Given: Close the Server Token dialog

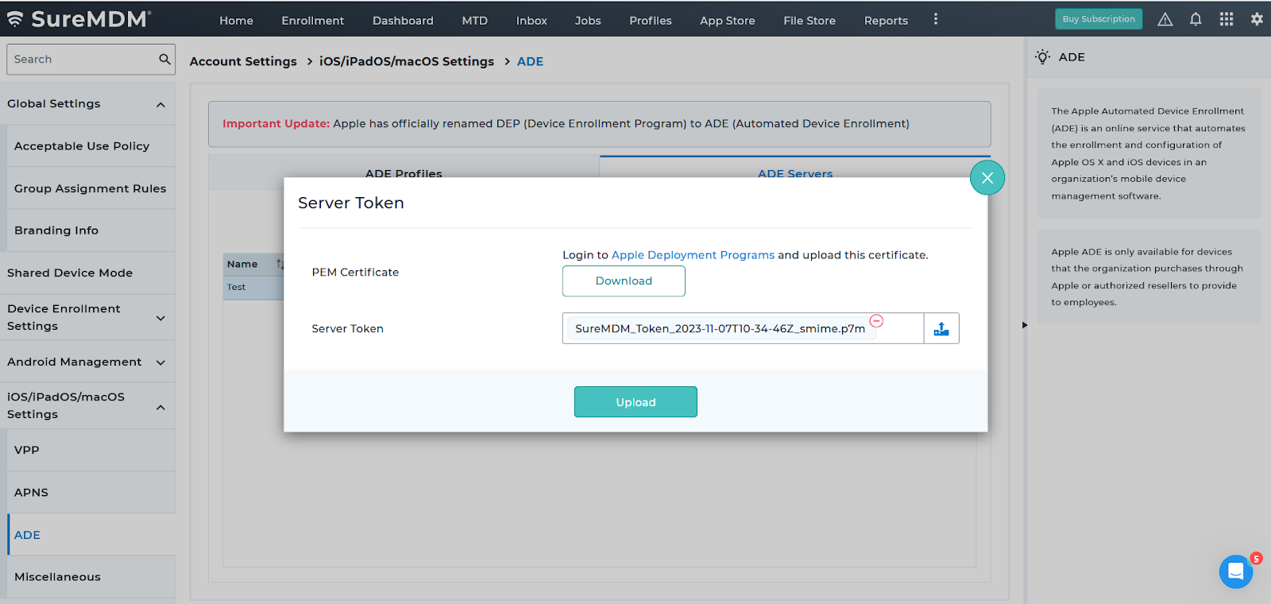Looking at the screenshot, I should pos(987,178).
